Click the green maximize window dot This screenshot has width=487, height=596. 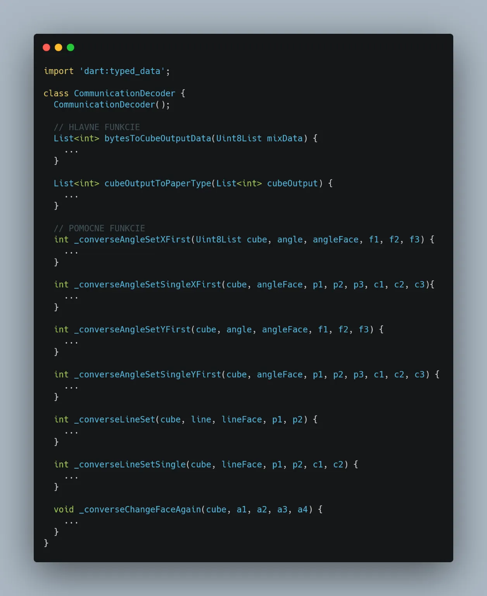tap(71, 47)
